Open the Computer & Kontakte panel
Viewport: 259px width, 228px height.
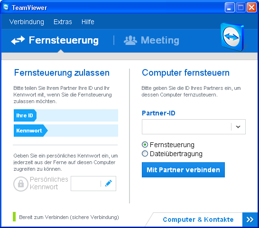coord(198,219)
